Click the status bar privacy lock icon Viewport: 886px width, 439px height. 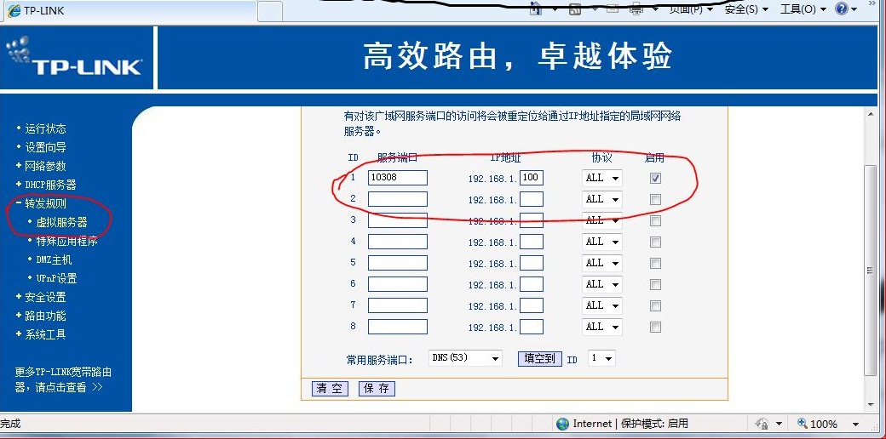[762, 424]
